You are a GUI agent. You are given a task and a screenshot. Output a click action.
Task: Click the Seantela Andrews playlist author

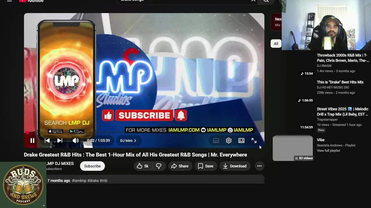[330, 145]
